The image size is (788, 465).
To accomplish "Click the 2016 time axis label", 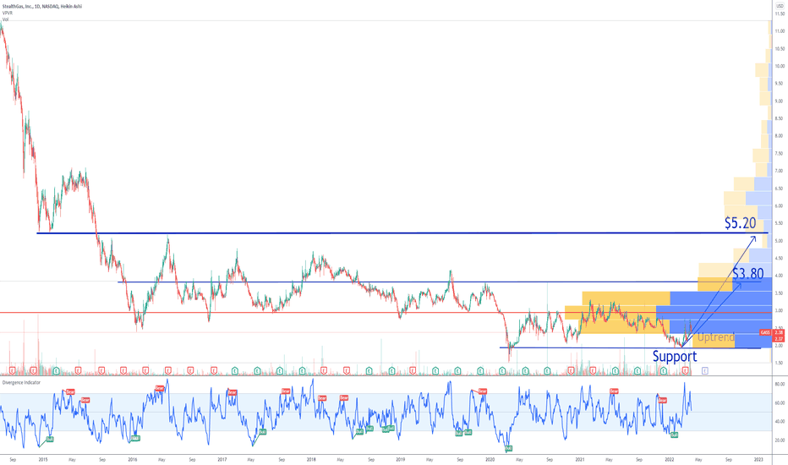I will tap(133, 459).
